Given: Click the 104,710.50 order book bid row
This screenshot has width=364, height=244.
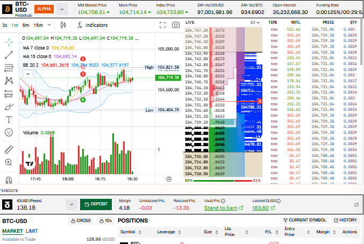Looking at the screenshot, I should [x=223, y=174].
